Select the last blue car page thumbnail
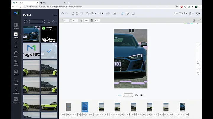The width and height of the screenshot is (213, 119). tap(182, 107)
